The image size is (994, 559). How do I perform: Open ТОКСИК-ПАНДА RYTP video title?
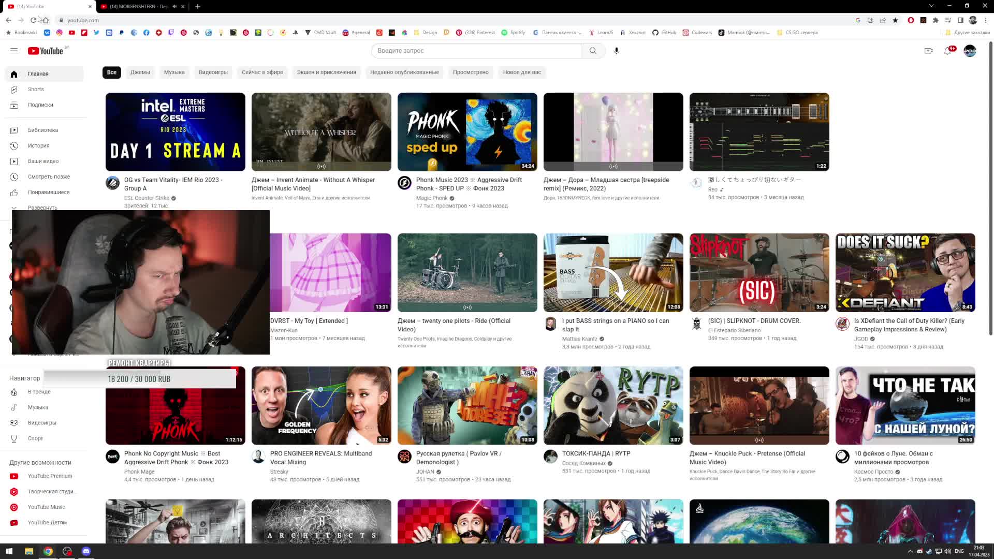point(596,453)
